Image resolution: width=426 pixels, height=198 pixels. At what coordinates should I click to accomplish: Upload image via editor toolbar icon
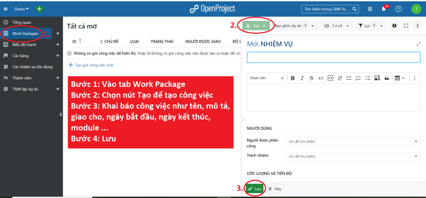pyautogui.click(x=377, y=78)
